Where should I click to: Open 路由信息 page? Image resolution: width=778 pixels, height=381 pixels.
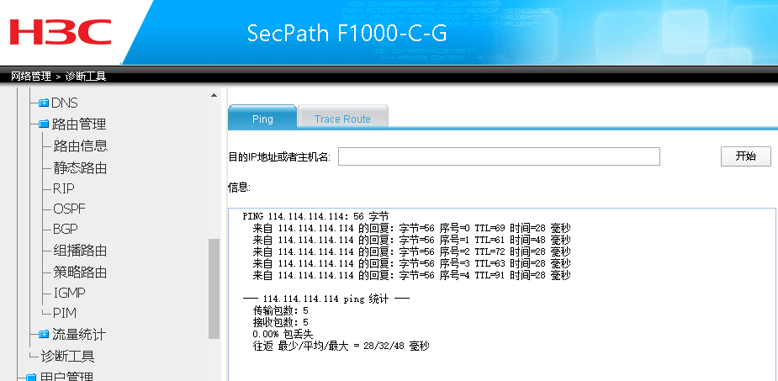coord(81,146)
